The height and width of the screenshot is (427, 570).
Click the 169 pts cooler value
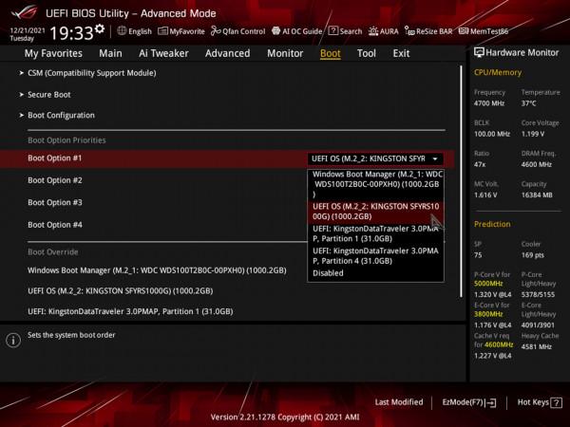pyautogui.click(x=533, y=255)
